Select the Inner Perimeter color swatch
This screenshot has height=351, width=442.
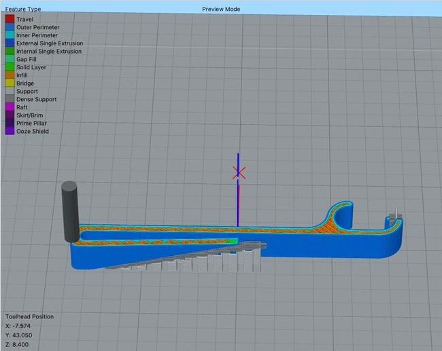[10, 35]
